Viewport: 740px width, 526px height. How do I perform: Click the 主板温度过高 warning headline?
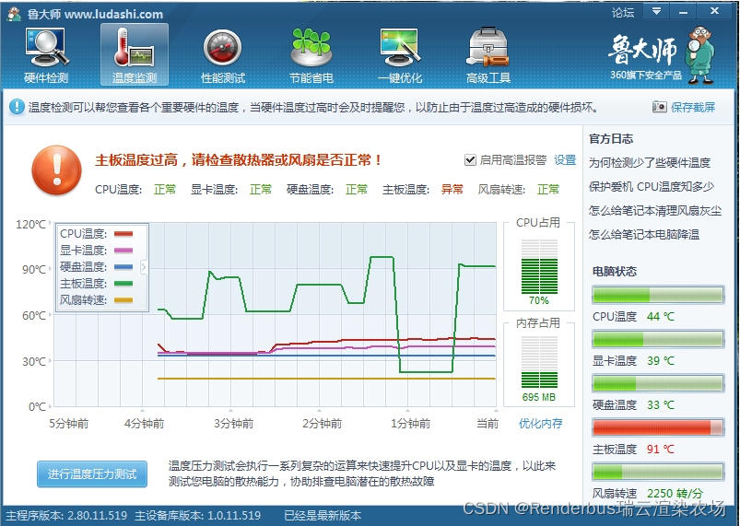(239, 160)
